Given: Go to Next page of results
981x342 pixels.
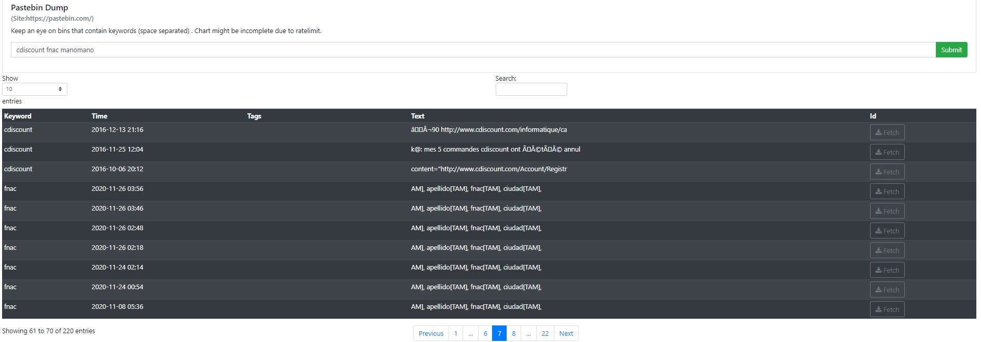Looking at the screenshot, I should (x=566, y=333).
